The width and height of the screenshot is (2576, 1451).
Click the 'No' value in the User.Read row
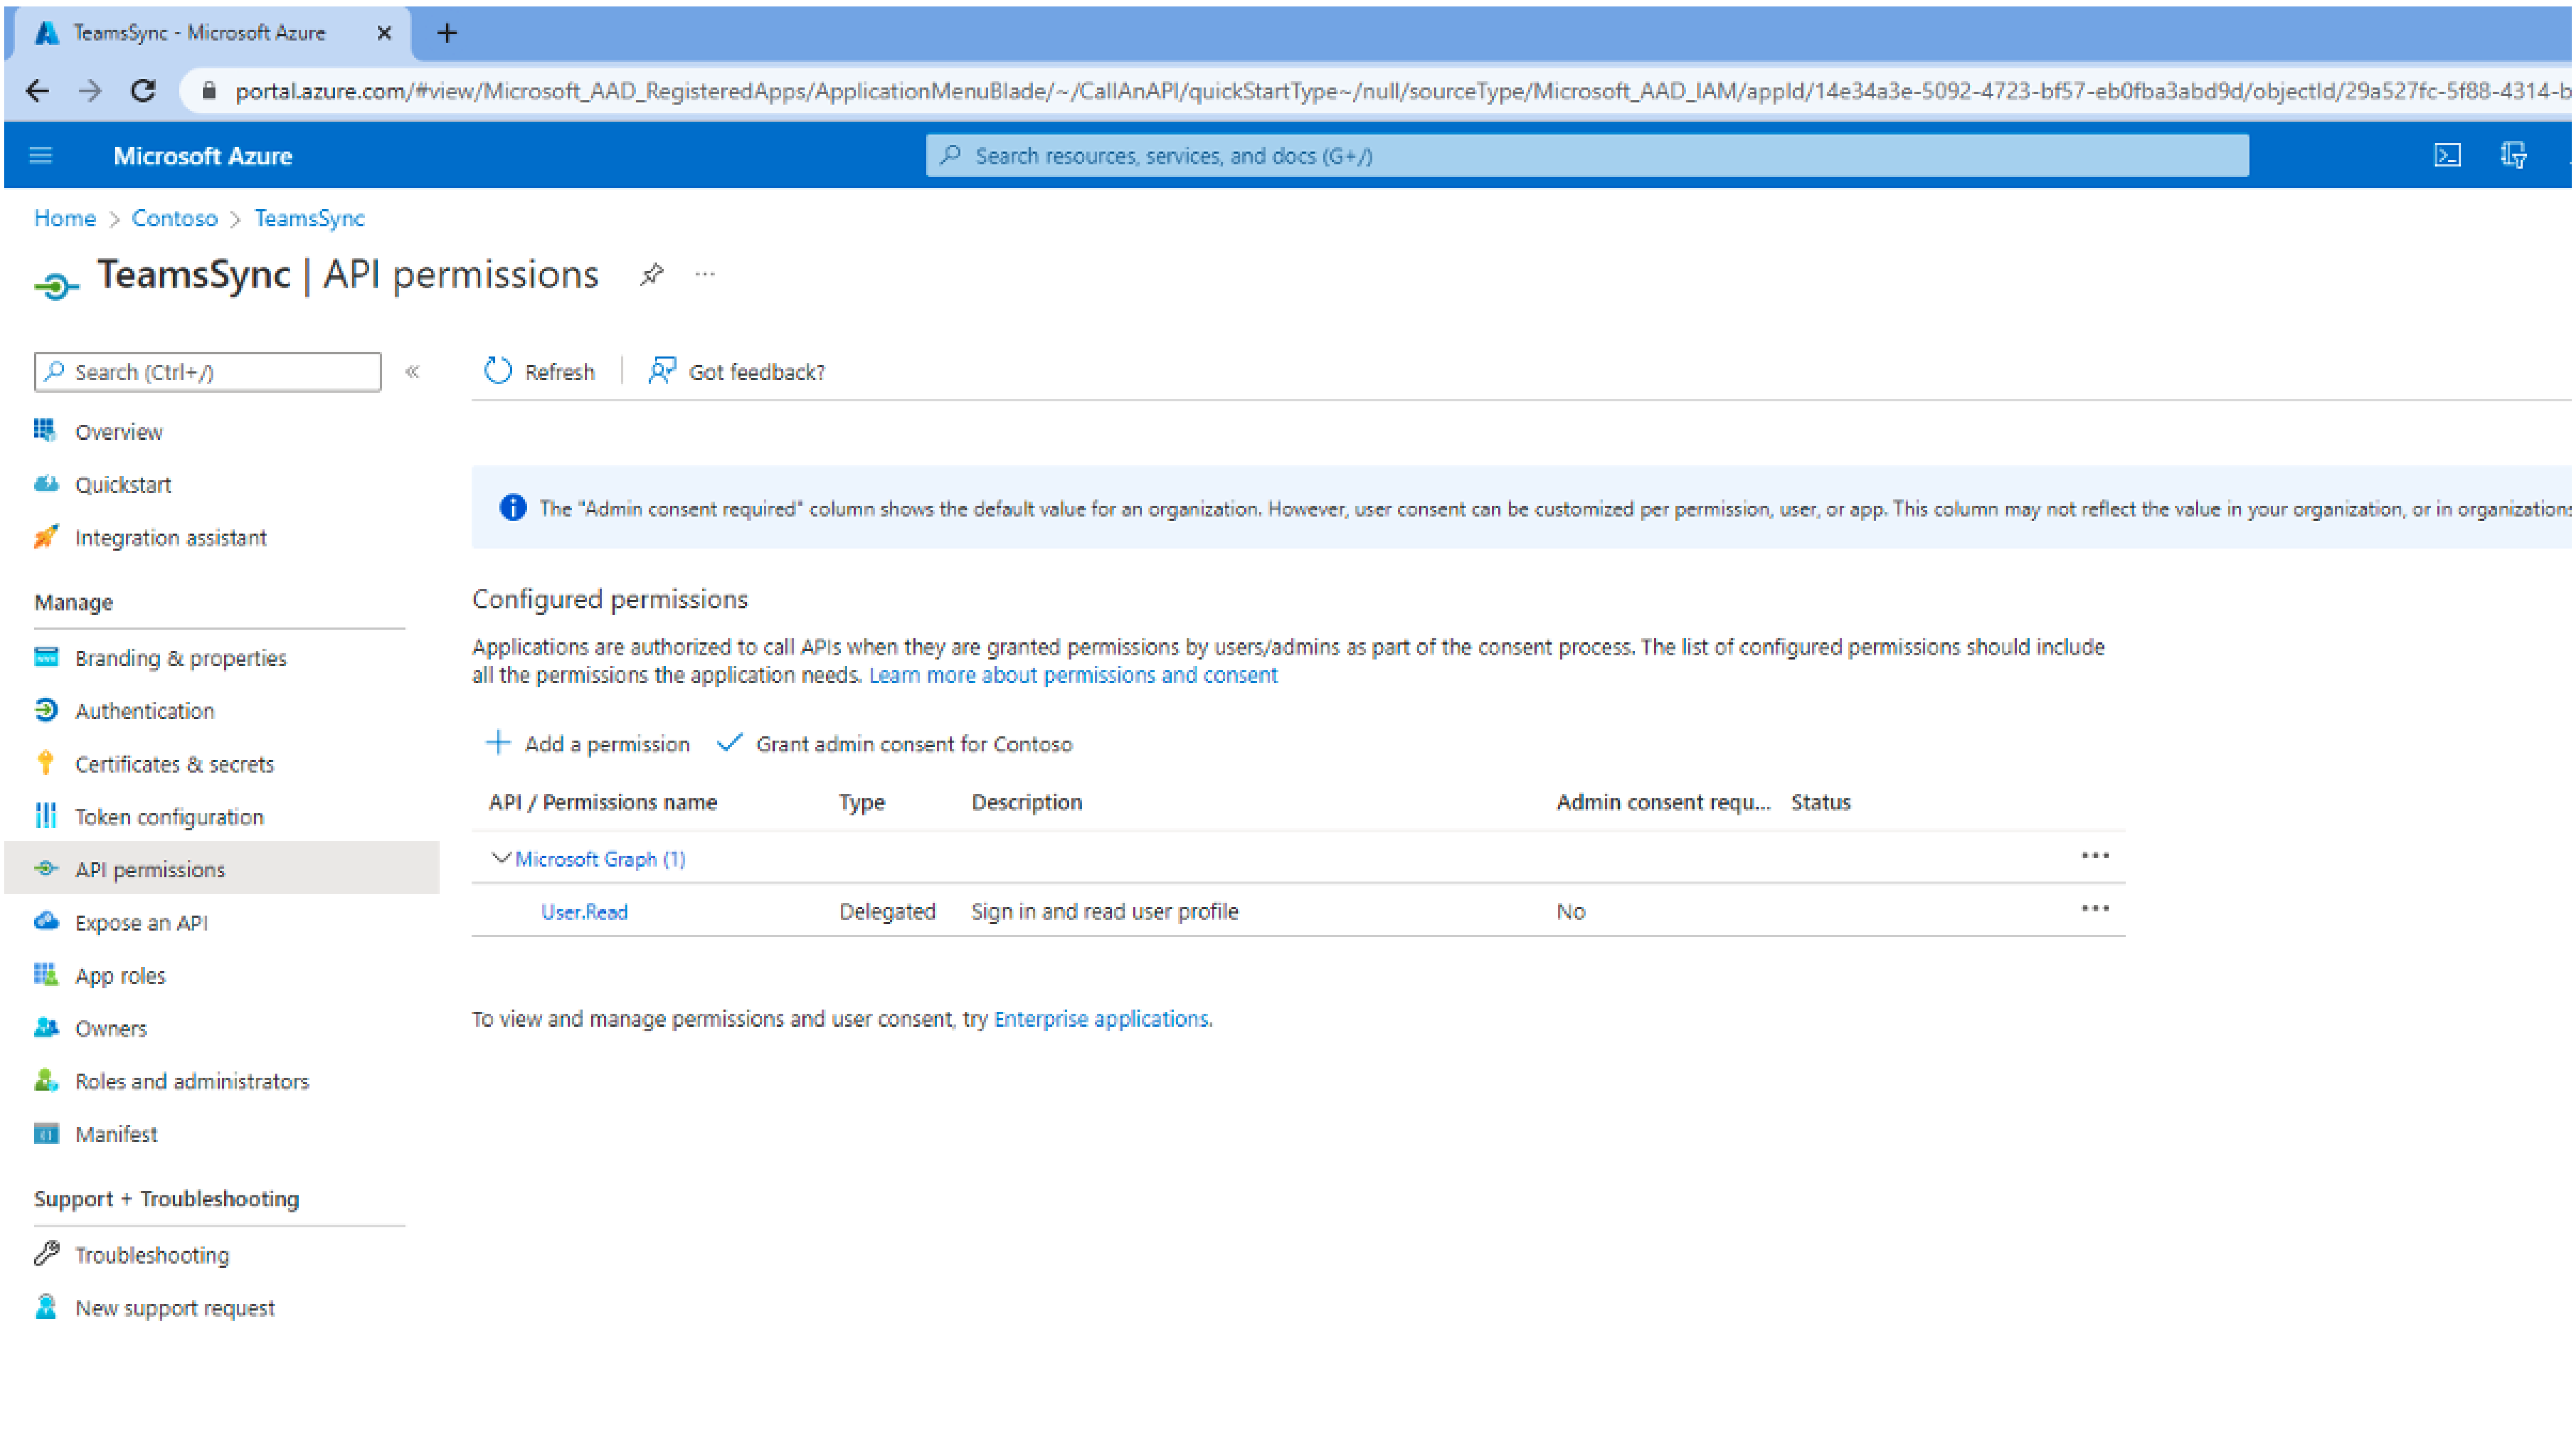(x=1570, y=912)
